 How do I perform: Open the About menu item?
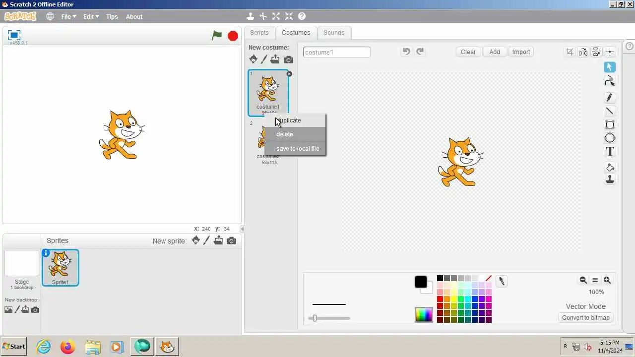click(x=134, y=16)
